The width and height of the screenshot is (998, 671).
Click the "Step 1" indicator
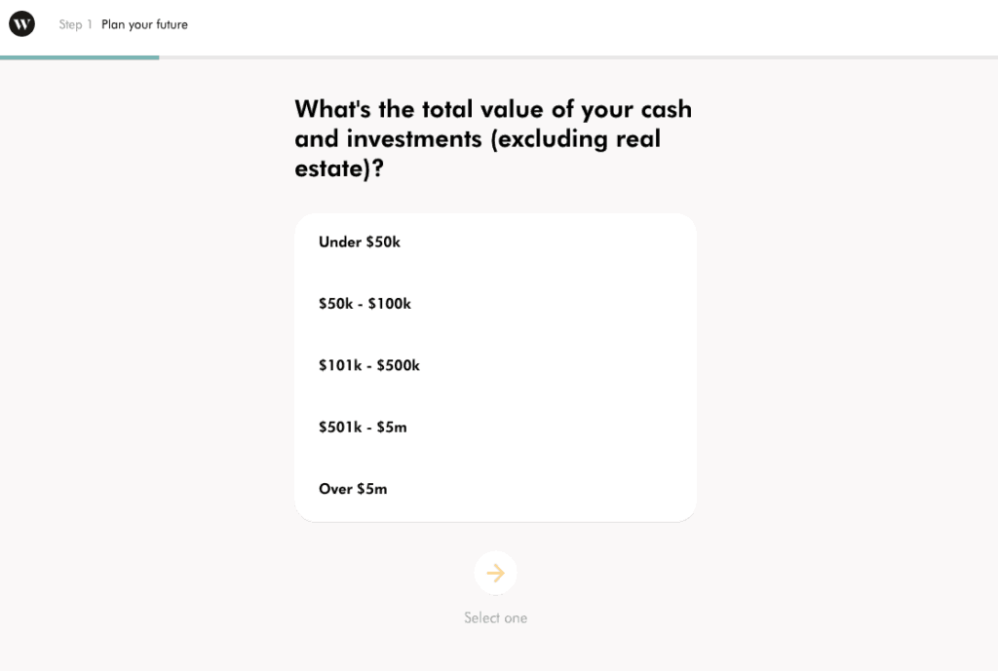point(75,24)
